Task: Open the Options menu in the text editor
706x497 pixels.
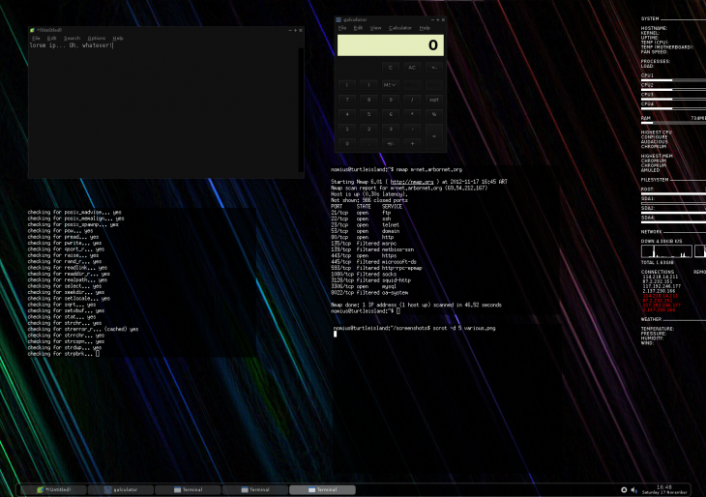Action: pos(96,39)
